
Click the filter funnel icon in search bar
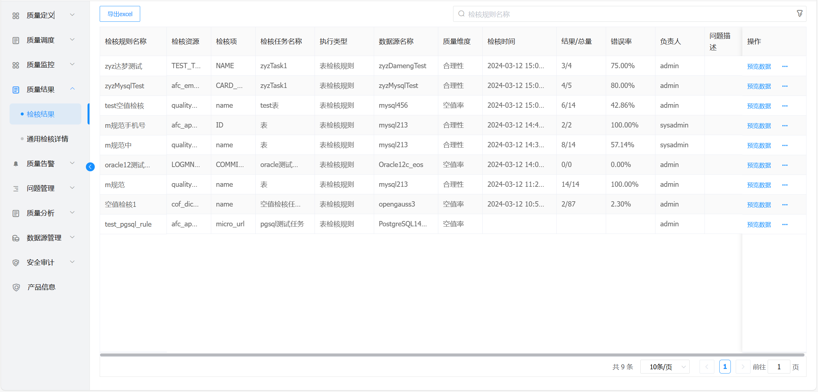point(799,14)
